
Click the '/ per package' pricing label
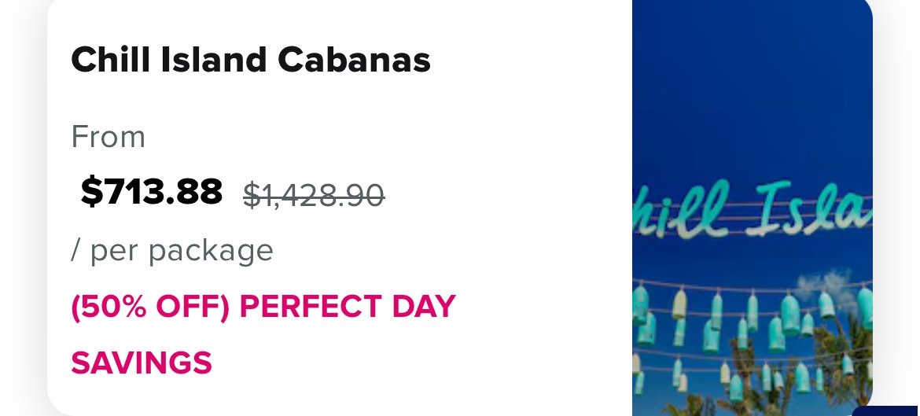172,251
